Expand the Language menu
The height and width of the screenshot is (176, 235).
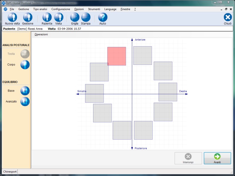point(110,9)
